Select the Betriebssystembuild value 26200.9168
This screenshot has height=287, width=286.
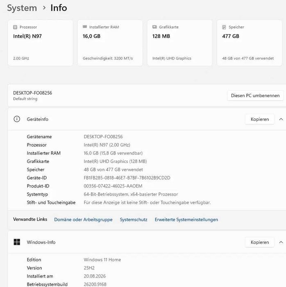(95, 285)
